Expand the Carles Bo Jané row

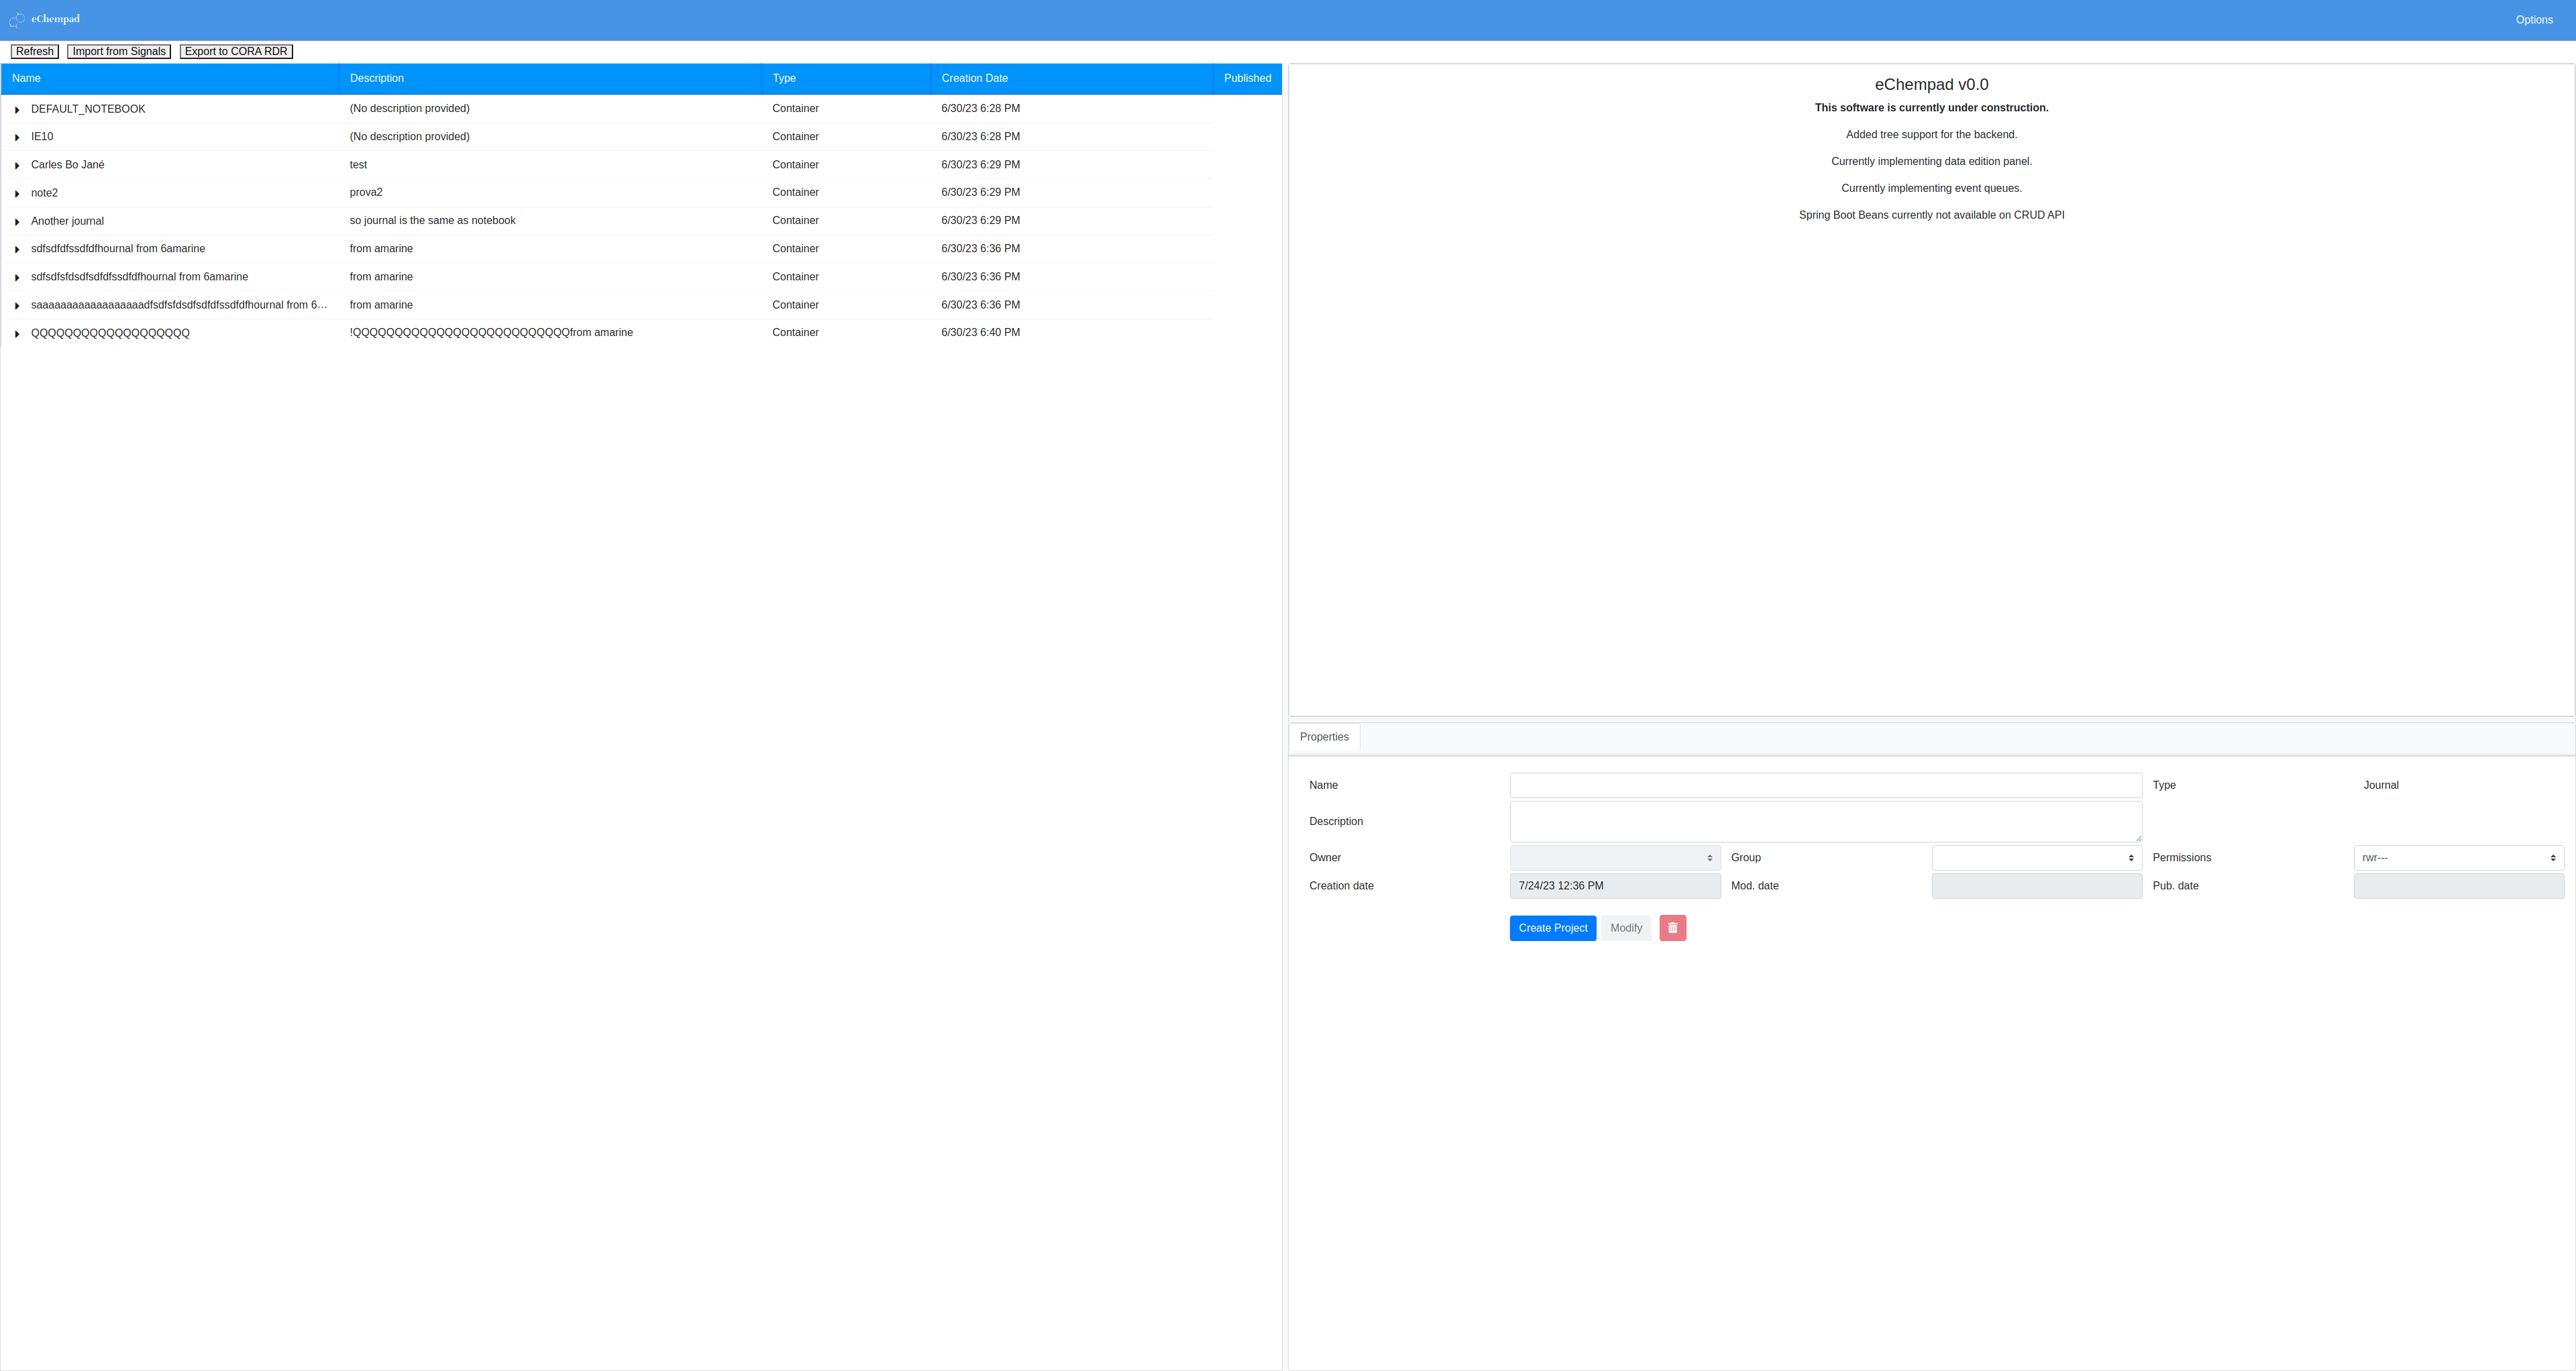tap(17, 165)
